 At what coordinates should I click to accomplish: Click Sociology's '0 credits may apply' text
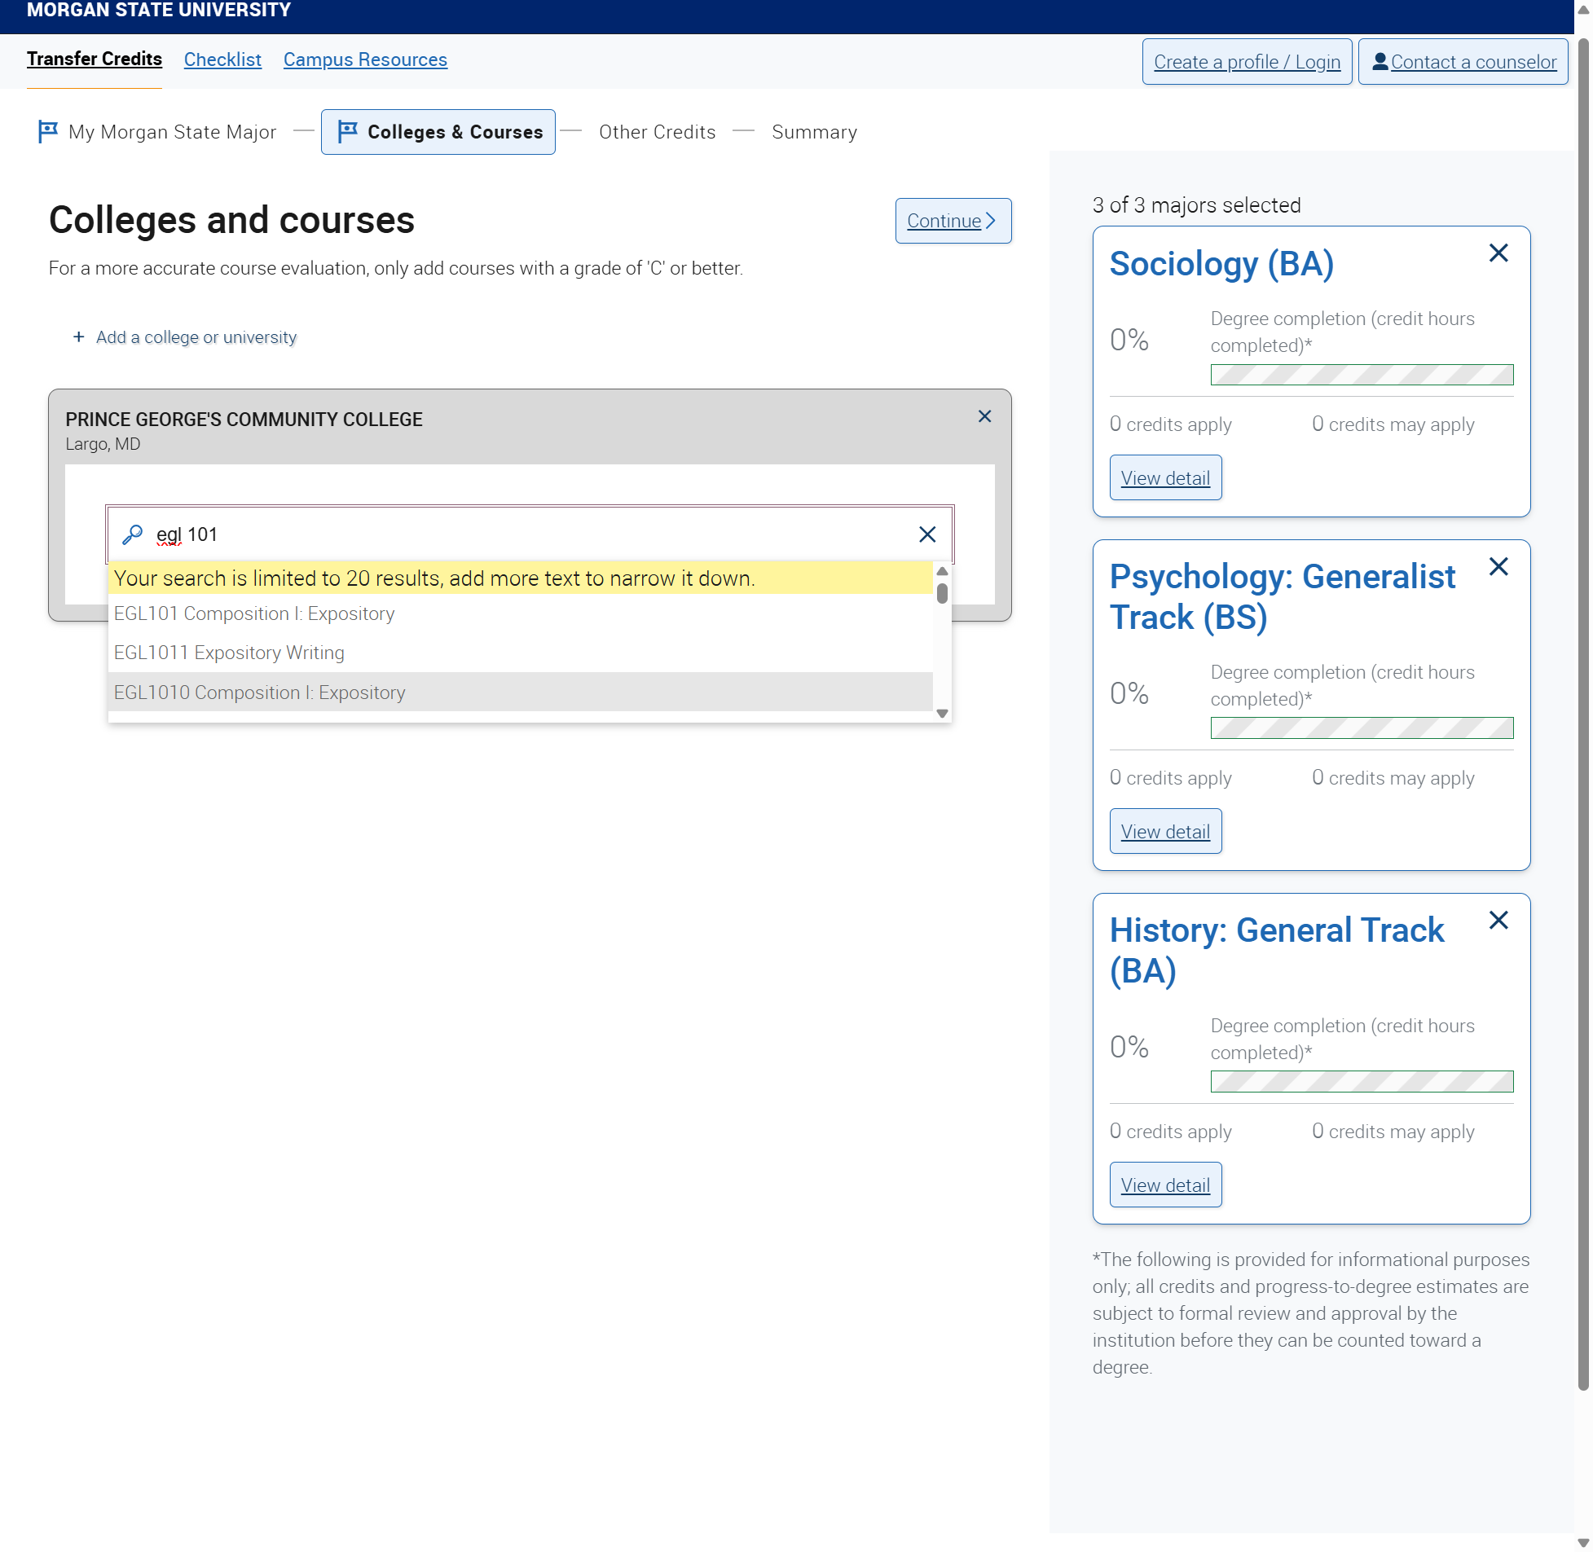point(1393,424)
